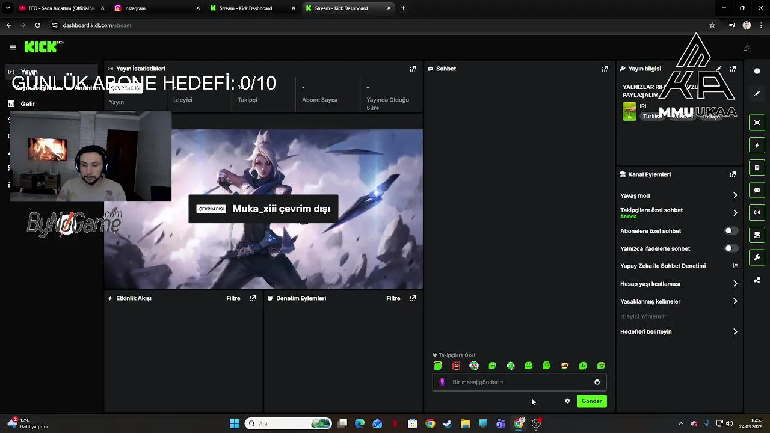Viewport: 770px width, 433px height.
Task: Open Steam from the taskbar
Action: tap(448, 423)
